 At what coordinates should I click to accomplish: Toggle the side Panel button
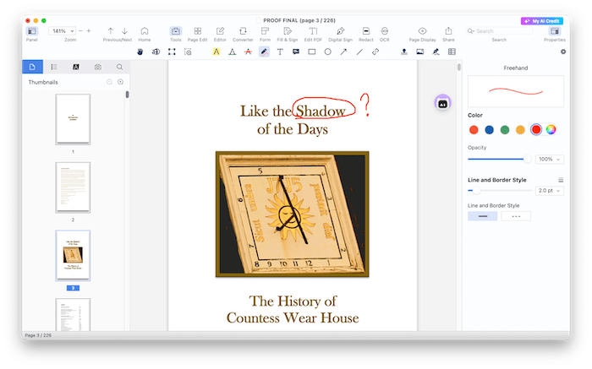(32, 31)
